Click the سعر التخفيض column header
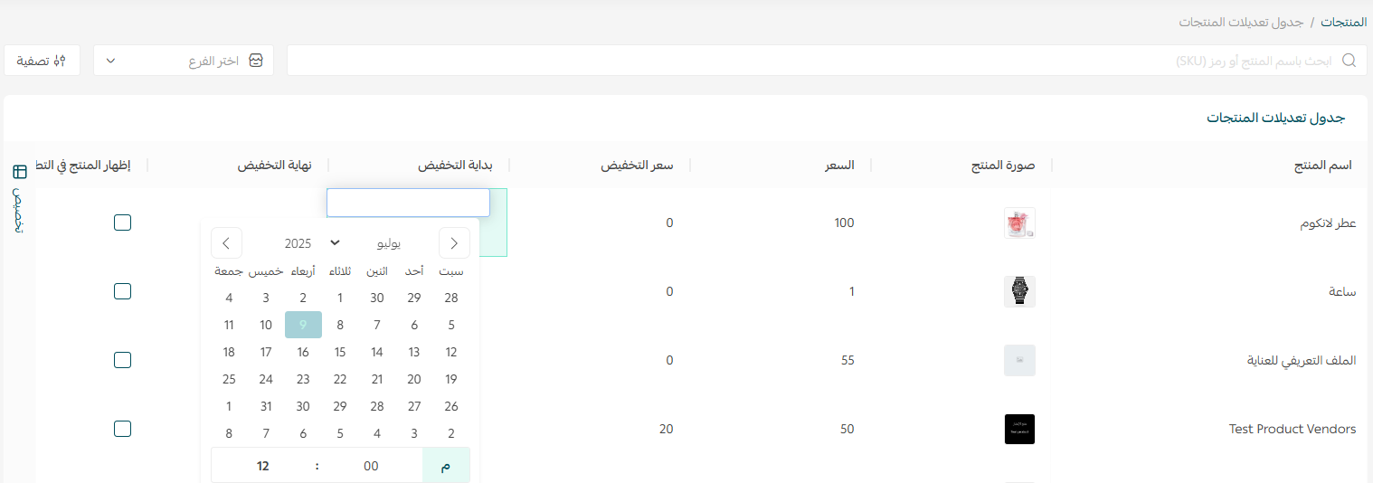1373x483 pixels. coord(638,166)
